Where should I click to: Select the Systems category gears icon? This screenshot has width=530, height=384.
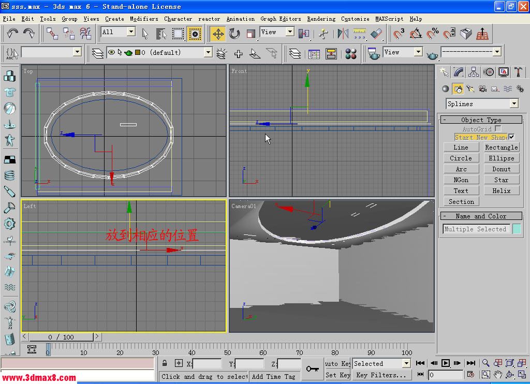click(520, 89)
